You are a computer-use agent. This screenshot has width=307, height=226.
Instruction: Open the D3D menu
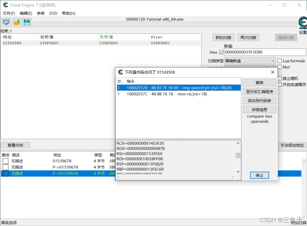pos(53,13)
